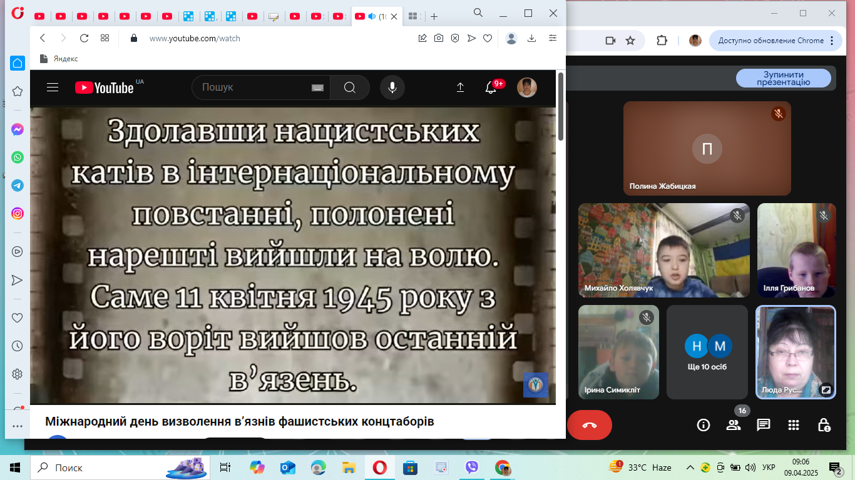The image size is (855, 480).
Task: Go to YouTube home via logo
Action: click(x=105, y=87)
